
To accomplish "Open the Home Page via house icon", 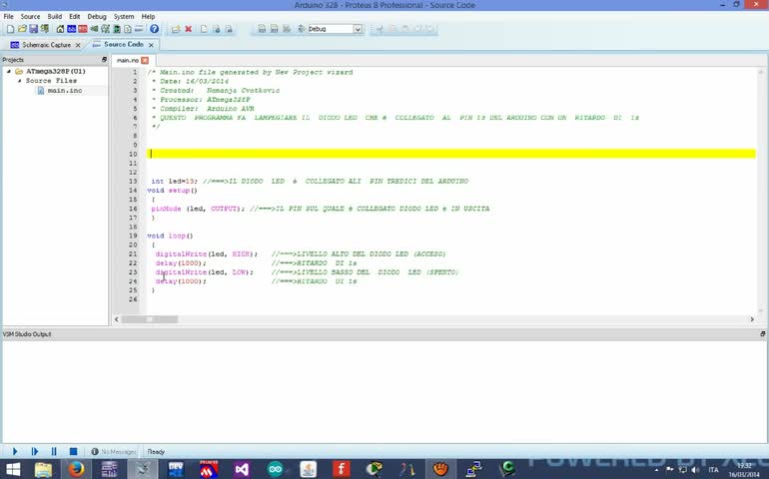I will [x=60, y=29].
